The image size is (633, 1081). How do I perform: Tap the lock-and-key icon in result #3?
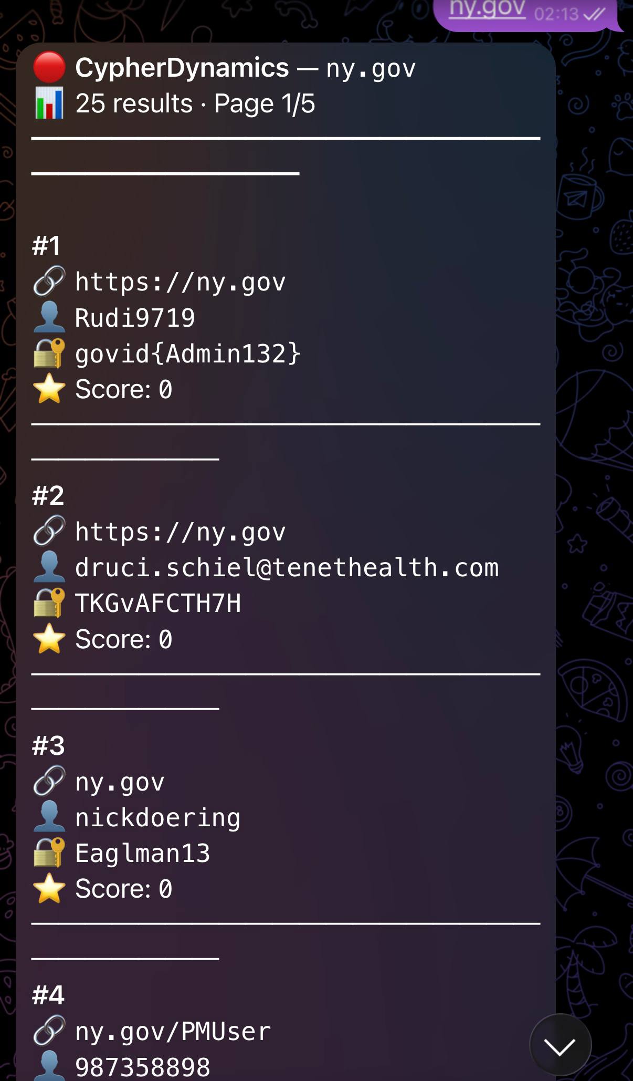click(x=49, y=852)
